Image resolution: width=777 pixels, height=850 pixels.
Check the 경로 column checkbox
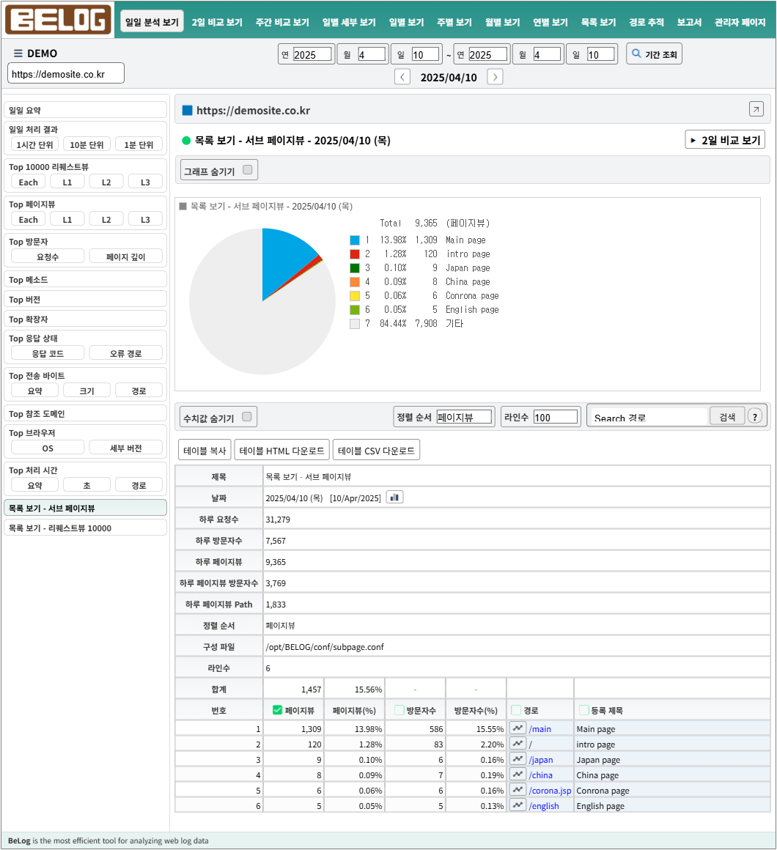pos(516,710)
